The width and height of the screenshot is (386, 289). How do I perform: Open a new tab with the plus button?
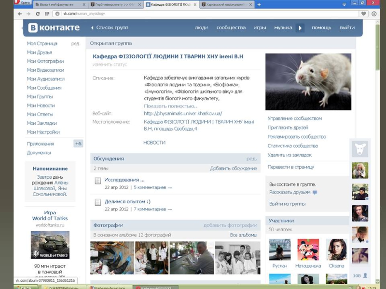(x=259, y=5)
